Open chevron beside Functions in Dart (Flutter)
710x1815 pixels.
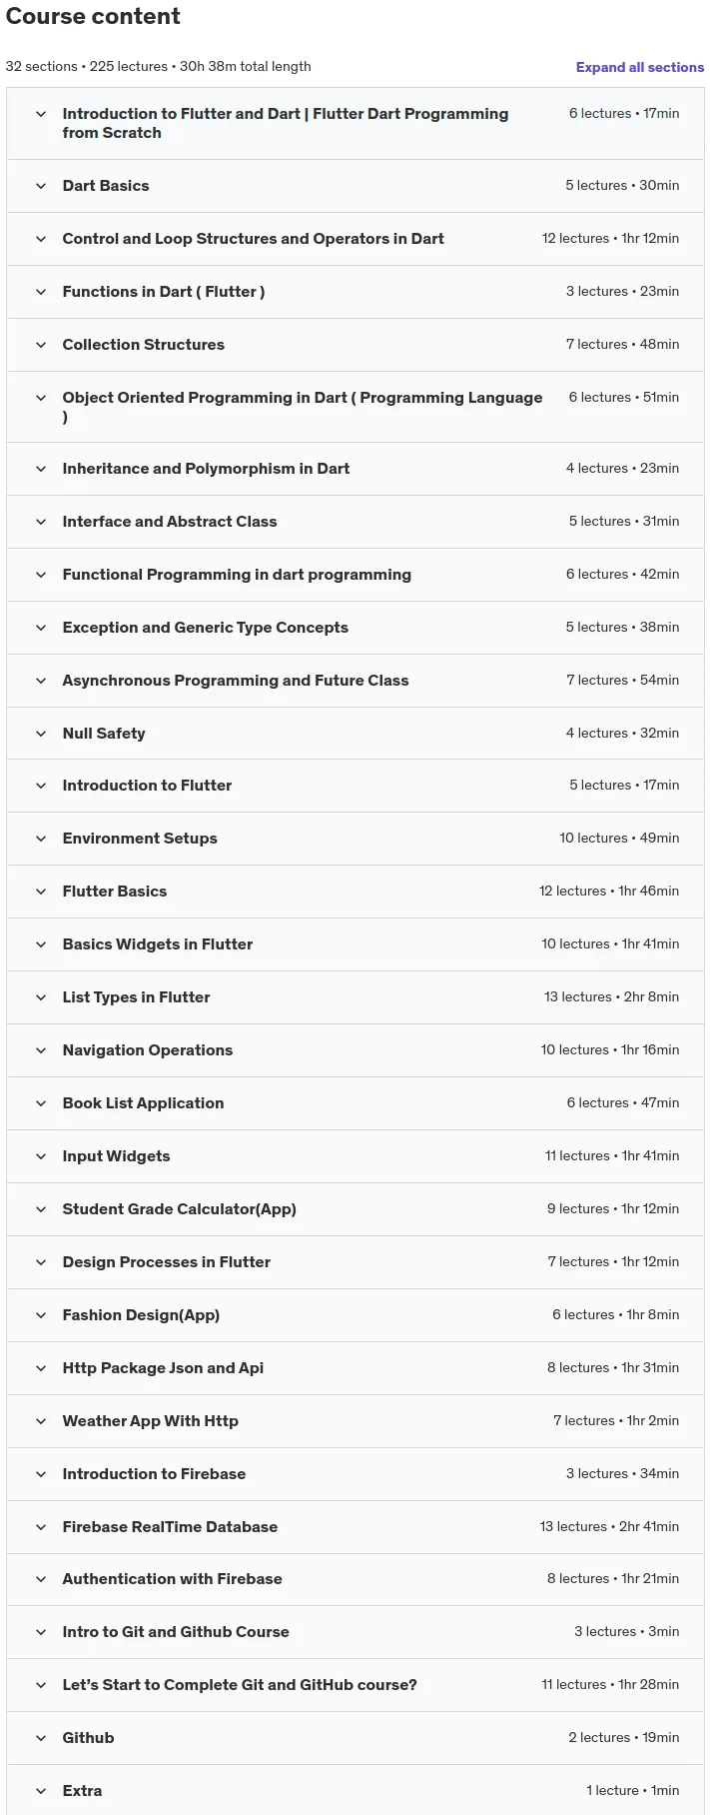[x=41, y=292]
